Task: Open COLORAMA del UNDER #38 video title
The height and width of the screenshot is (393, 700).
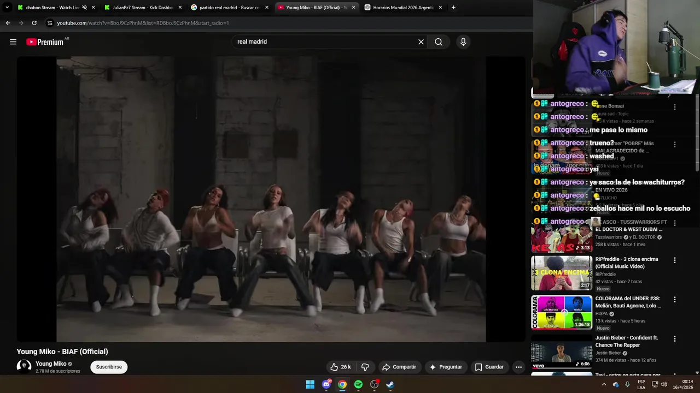Action: pyautogui.click(x=628, y=302)
